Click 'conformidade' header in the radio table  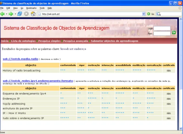coord(68,65)
